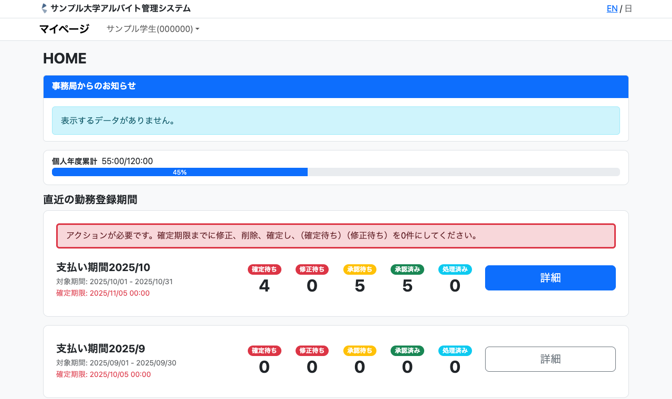672x399 pixels.
Task: Click the university logo icon in header
Action: coord(44,8)
